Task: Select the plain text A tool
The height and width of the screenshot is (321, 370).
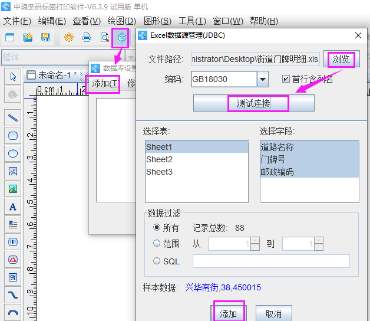Action: (x=13, y=207)
